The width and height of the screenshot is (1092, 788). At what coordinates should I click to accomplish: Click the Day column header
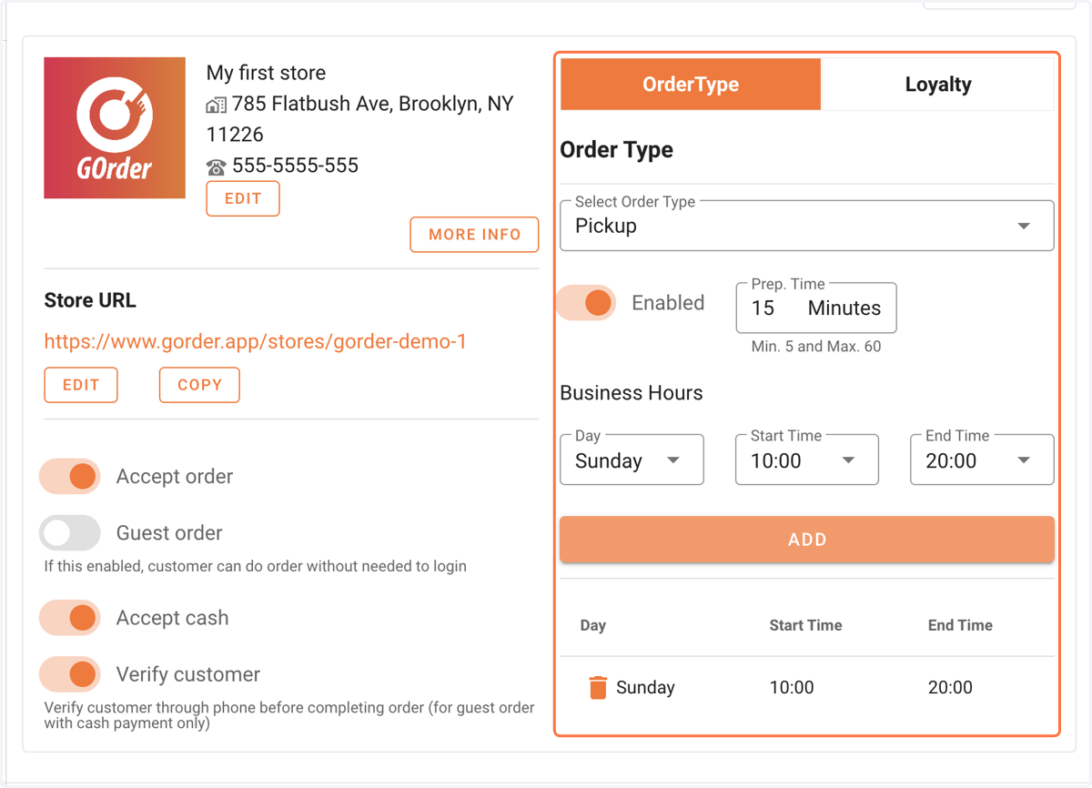(592, 625)
